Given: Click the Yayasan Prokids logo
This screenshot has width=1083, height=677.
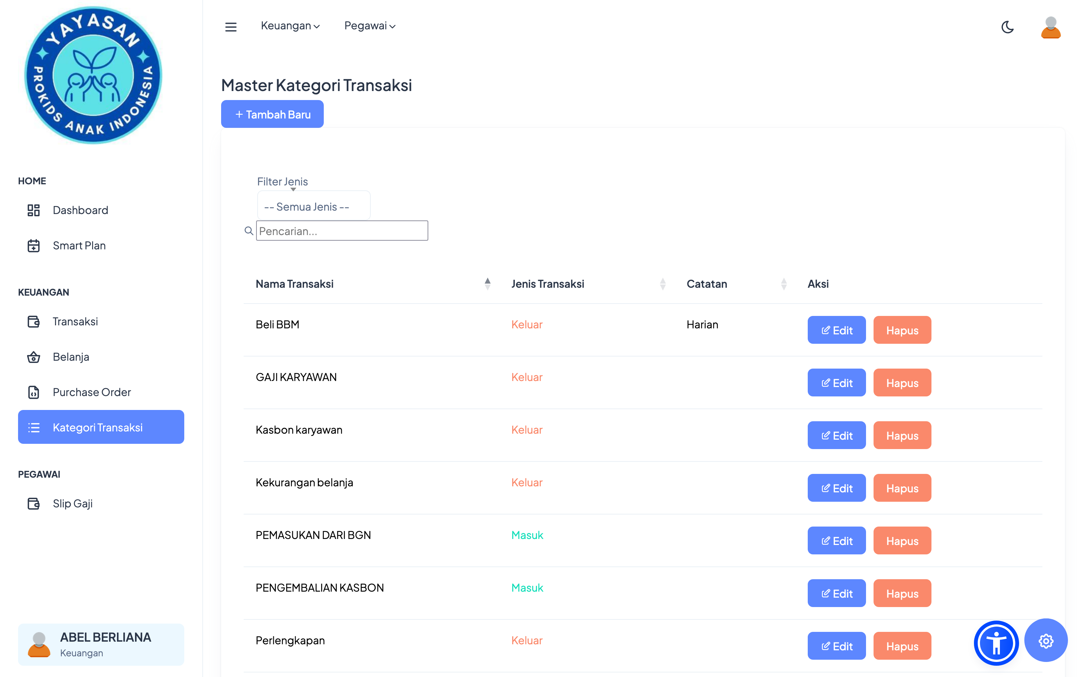Looking at the screenshot, I should (x=93, y=75).
